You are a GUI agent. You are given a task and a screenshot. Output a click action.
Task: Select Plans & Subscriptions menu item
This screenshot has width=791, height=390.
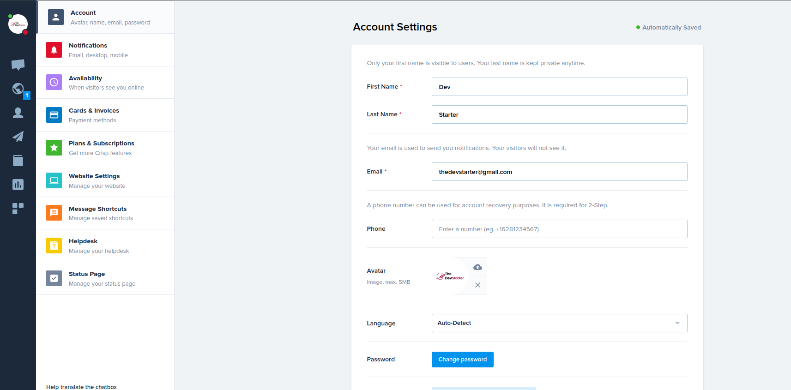105,148
